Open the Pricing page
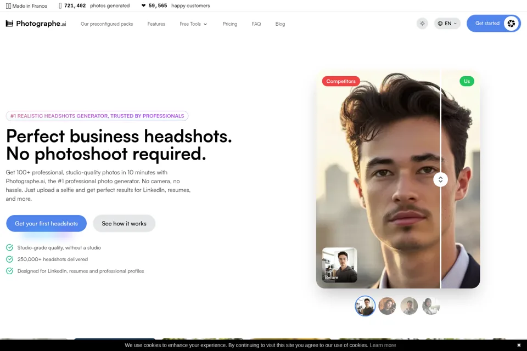The height and width of the screenshot is (351, 527). (230, 24)
